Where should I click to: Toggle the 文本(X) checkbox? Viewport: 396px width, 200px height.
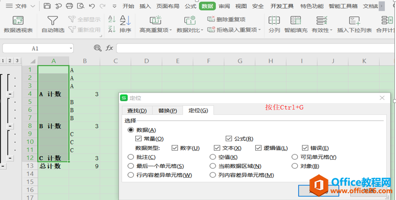coord(217,148)
